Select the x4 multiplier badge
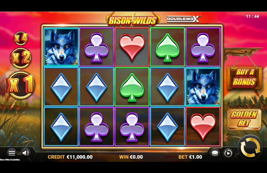267x173 pixels. point(21,38)
